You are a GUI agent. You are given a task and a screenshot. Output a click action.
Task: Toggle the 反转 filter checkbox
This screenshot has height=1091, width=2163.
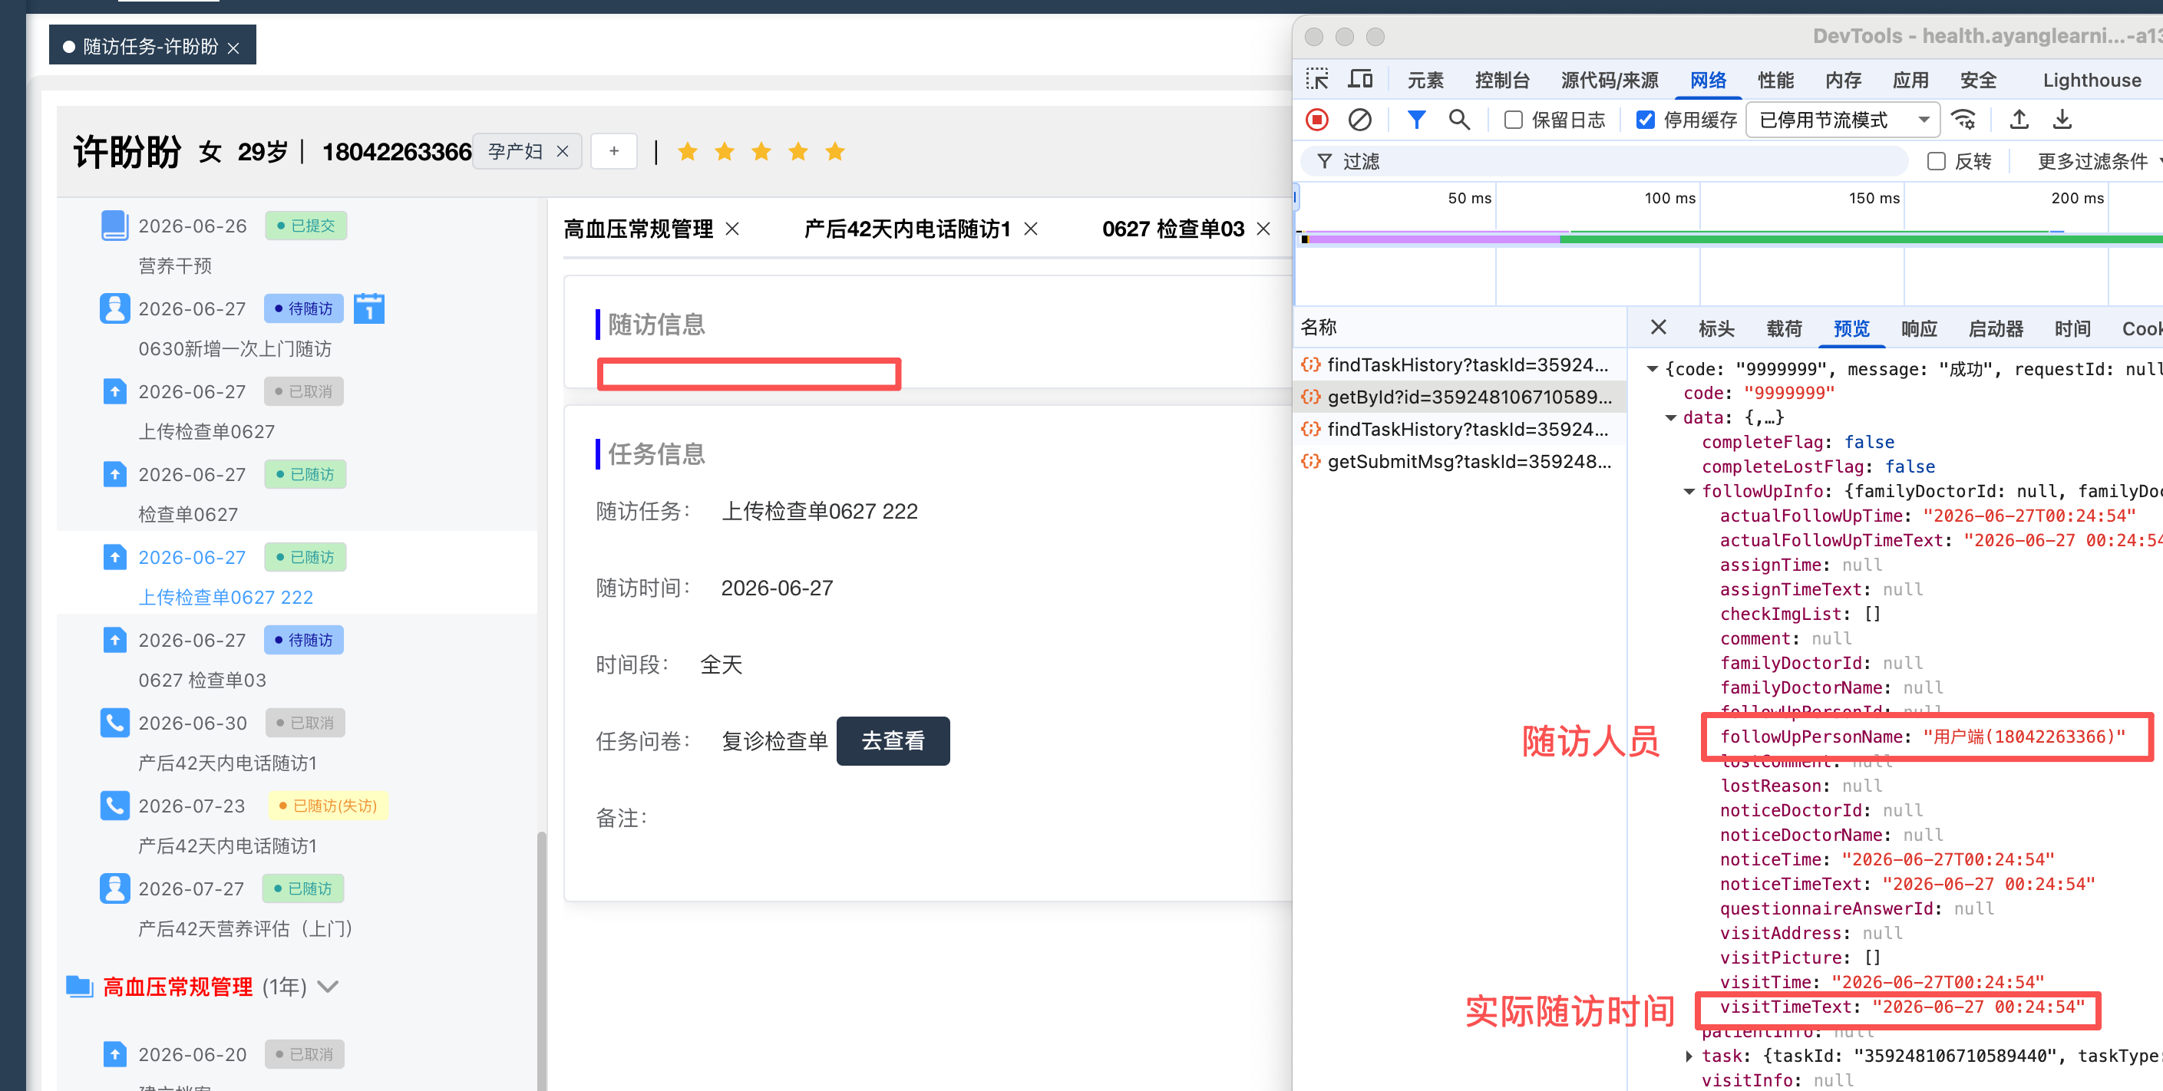pos(1937,161)
